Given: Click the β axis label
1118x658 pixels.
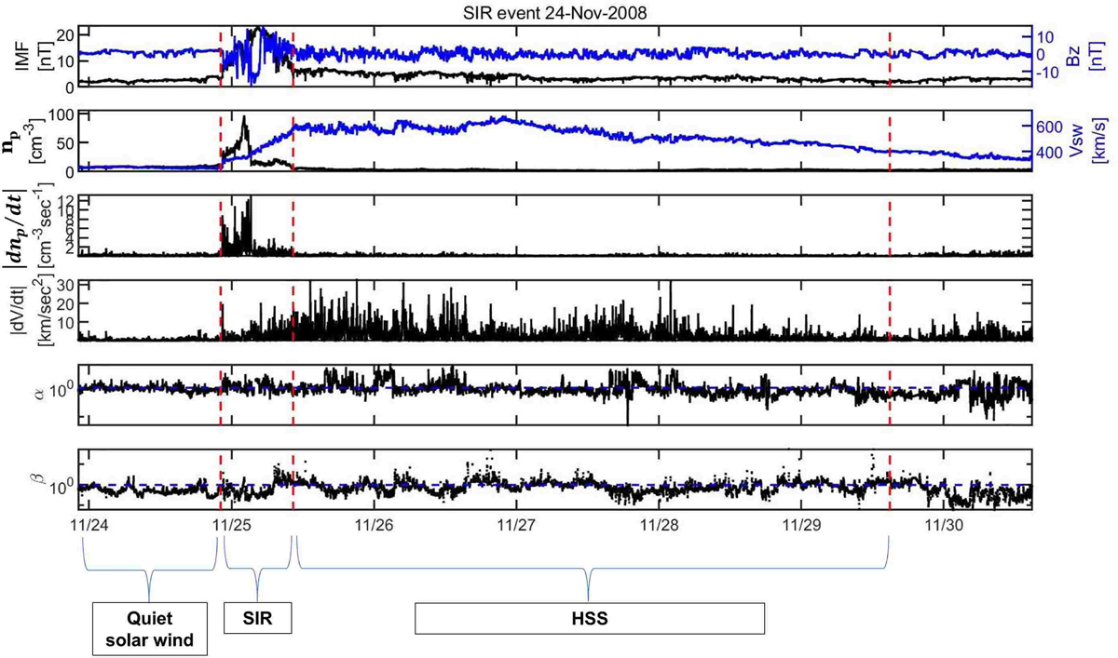Looking at the screenshot, I should (39, 481).
